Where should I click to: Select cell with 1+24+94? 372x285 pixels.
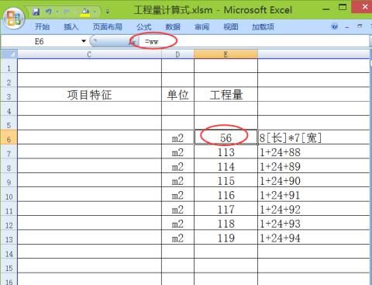314,238
